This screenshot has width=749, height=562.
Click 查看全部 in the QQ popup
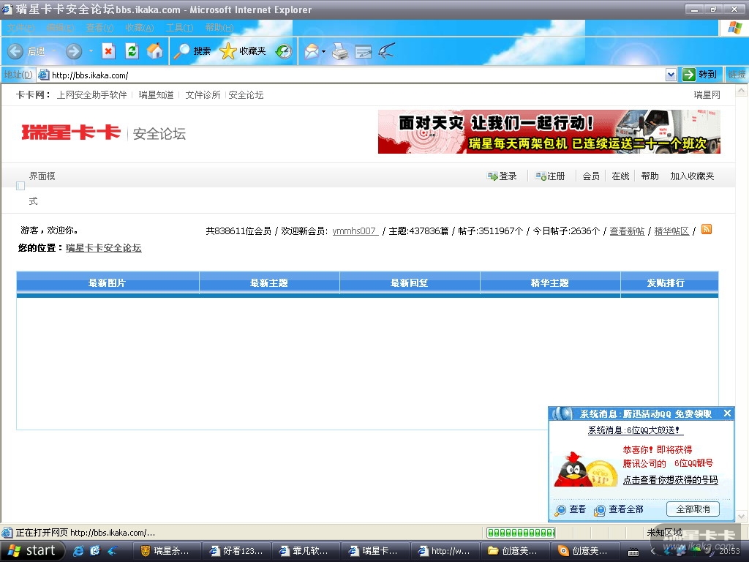click(x=619, y=509)
